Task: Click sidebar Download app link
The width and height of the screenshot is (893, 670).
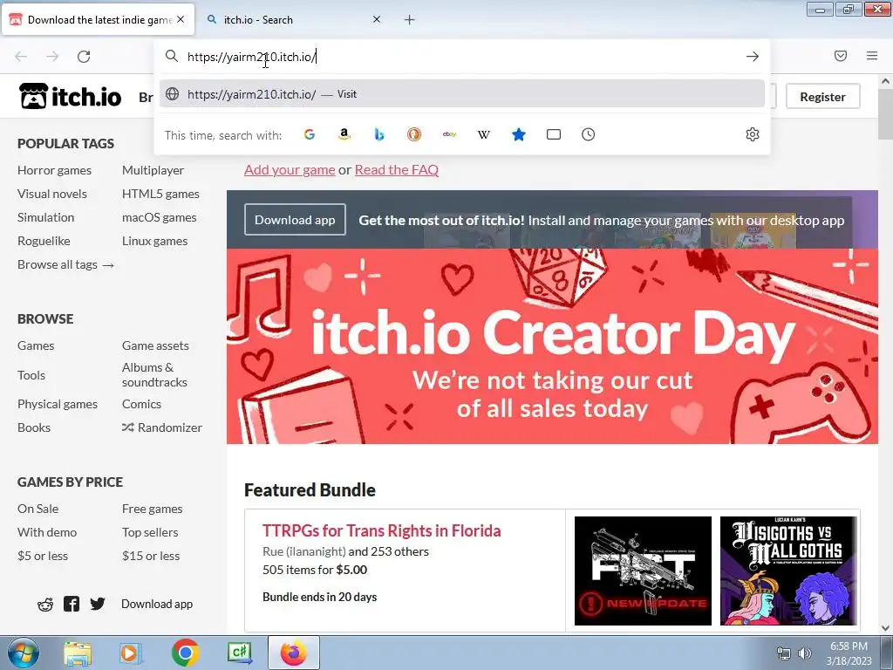Action: tap(157, 604)
